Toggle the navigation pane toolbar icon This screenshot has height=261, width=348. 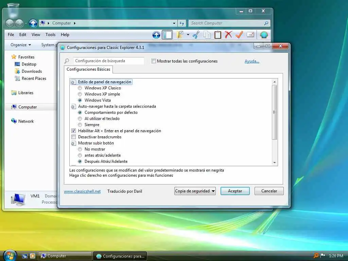pos(167,35)
